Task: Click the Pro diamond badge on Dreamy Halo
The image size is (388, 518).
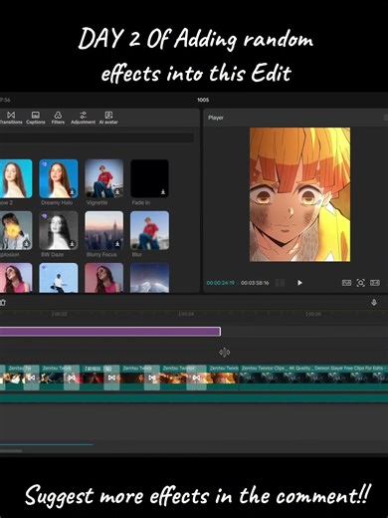Action: 45,164
